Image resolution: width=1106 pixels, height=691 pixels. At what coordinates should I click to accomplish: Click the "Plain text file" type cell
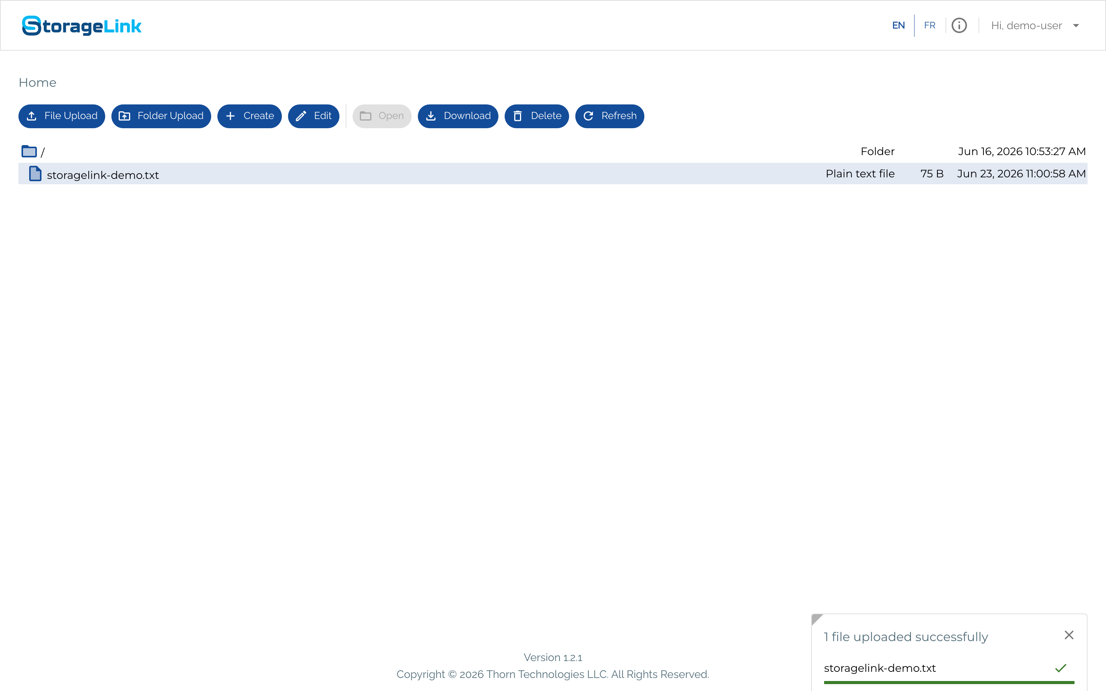(x=860, y=174)
